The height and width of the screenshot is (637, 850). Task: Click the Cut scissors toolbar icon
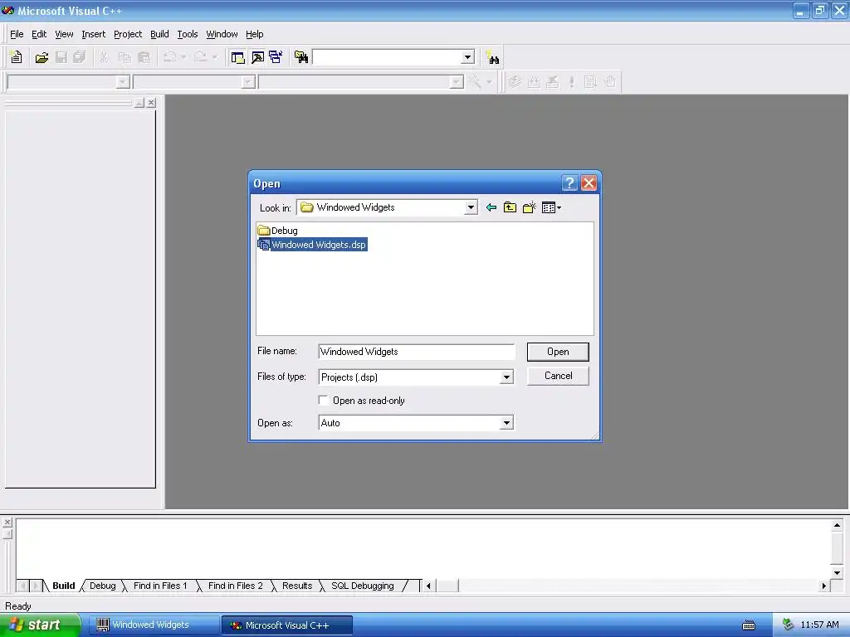(x=104, y=57)
